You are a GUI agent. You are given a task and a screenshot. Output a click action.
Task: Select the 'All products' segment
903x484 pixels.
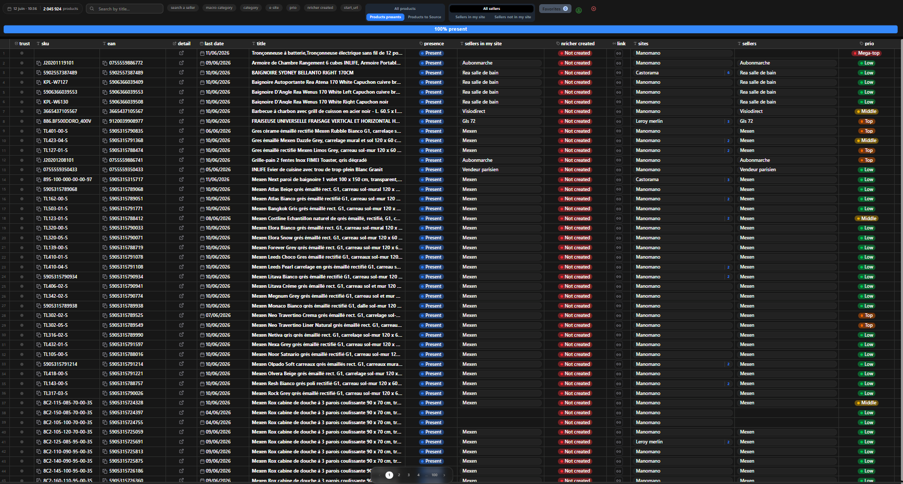(405, 9)
